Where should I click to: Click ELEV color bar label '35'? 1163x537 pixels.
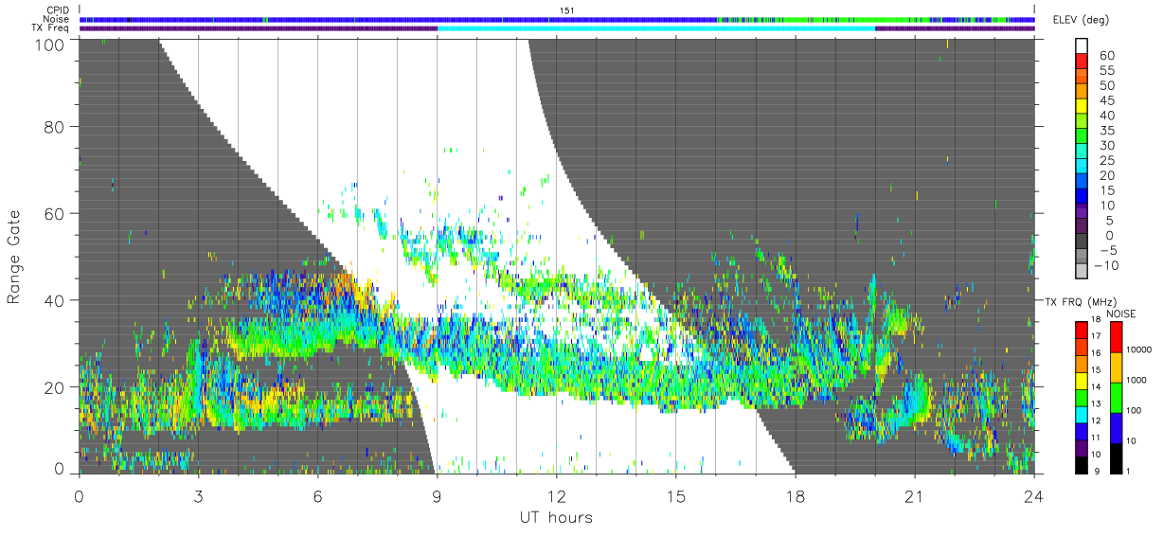[1107, 131]
